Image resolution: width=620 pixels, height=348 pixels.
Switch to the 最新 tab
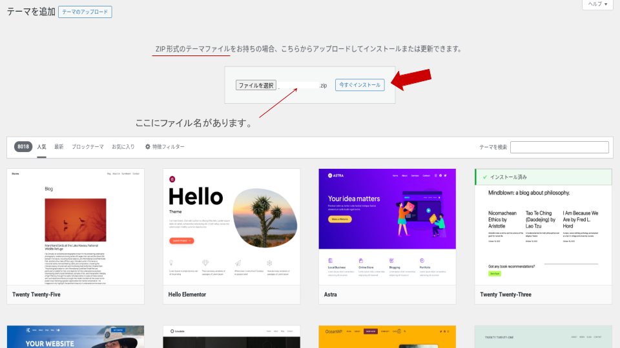(59, 147)
